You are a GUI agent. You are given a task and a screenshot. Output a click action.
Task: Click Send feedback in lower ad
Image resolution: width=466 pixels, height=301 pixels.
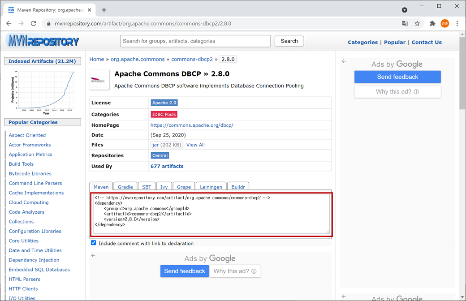185,271
